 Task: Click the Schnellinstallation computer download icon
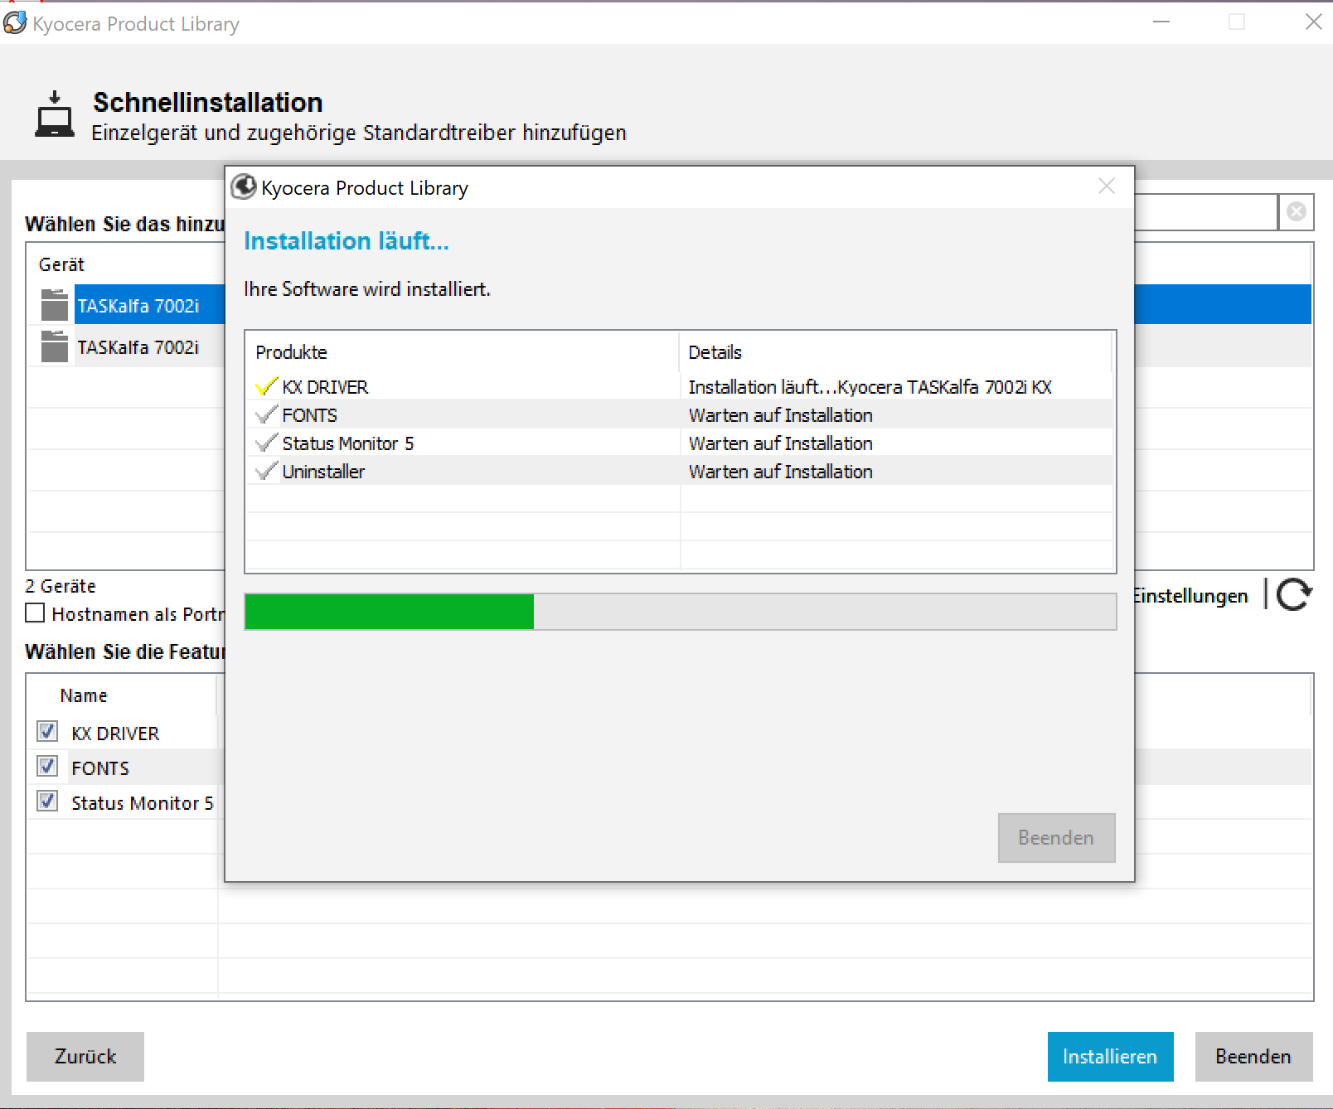pos(55,114)
